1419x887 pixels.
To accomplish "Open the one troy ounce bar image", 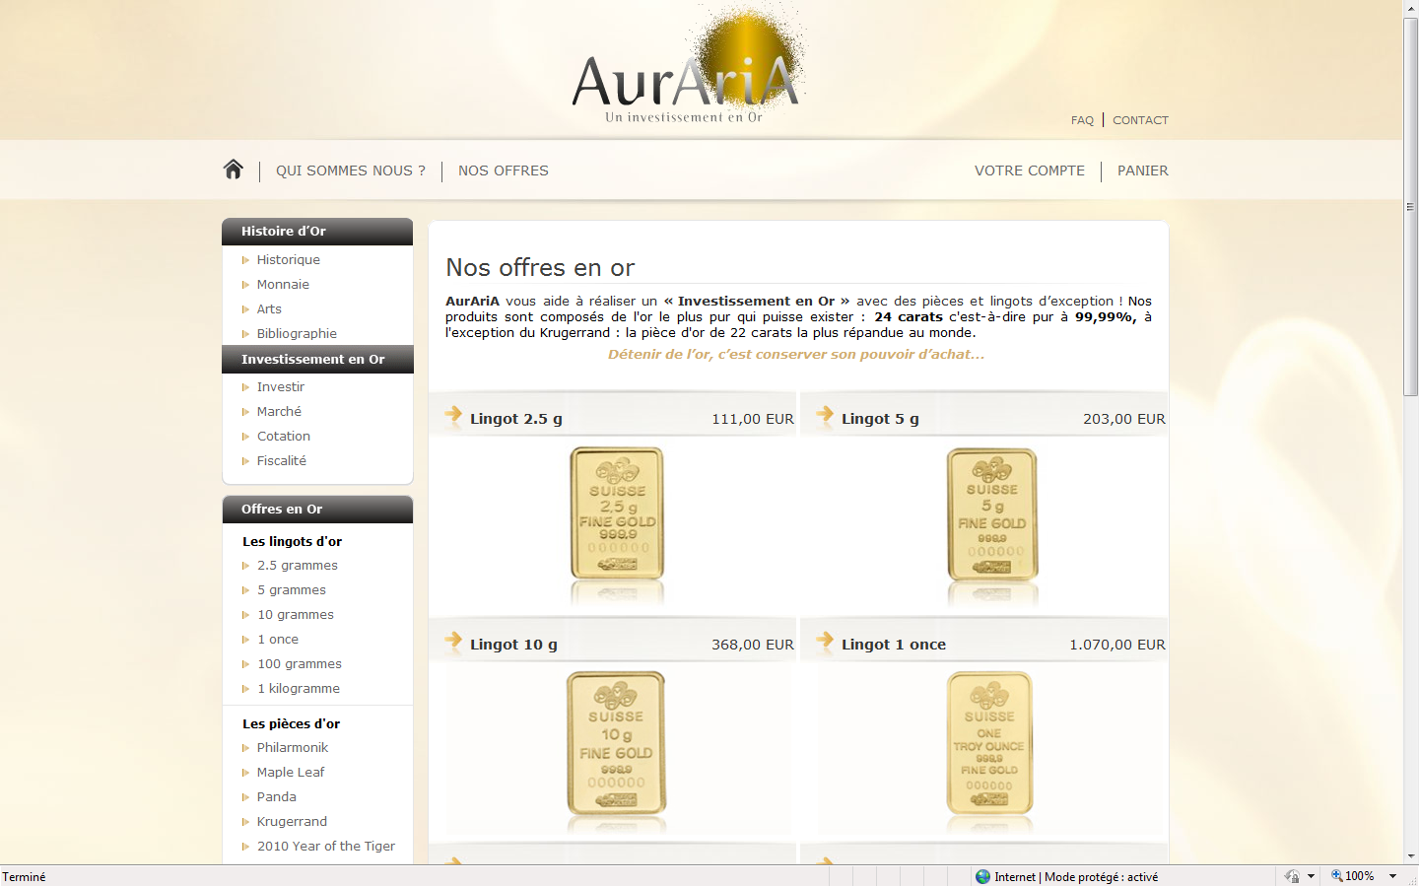I will [x=989, y=743].
